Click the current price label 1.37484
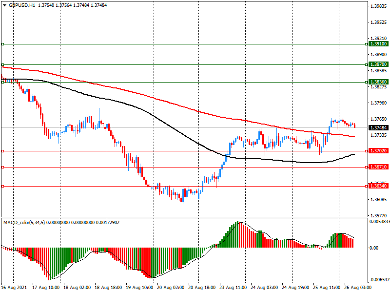This screenshot has width=390, height=293. point(379,128)
